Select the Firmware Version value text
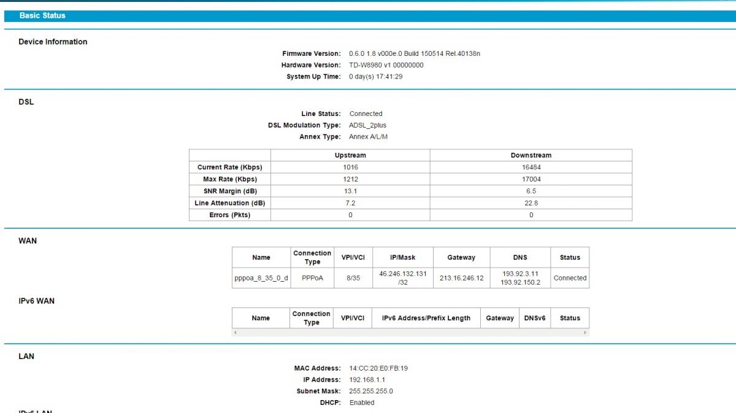This screenshot has height=413, width=736. (x=414, y=53)
